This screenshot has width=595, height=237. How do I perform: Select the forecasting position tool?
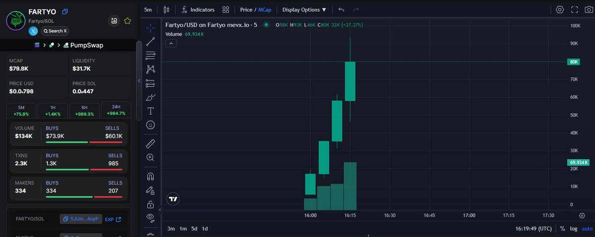pyautogui.click(x=151, y=83)
